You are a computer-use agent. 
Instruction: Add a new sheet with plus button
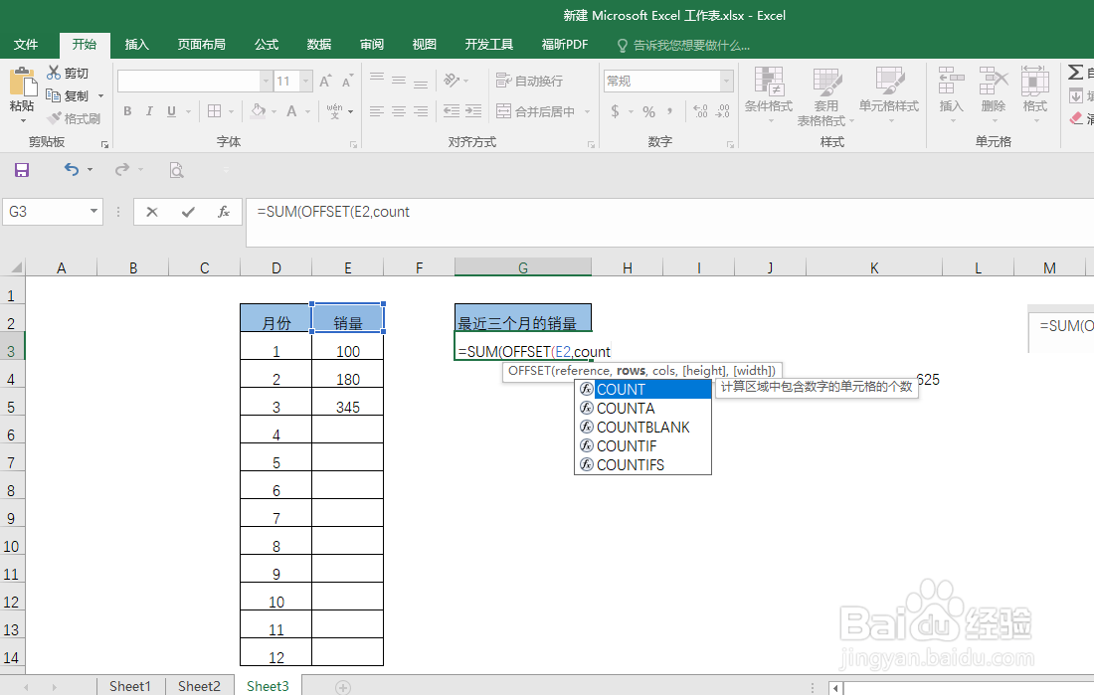coord(342,687)
